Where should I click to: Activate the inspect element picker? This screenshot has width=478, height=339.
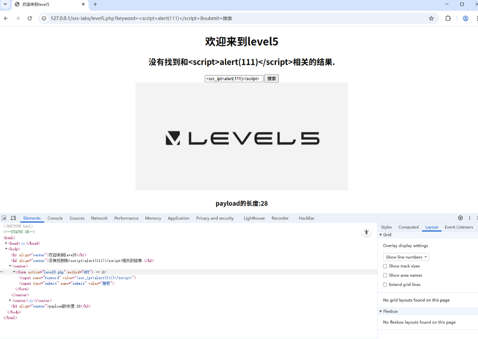(x=4, y=218)
